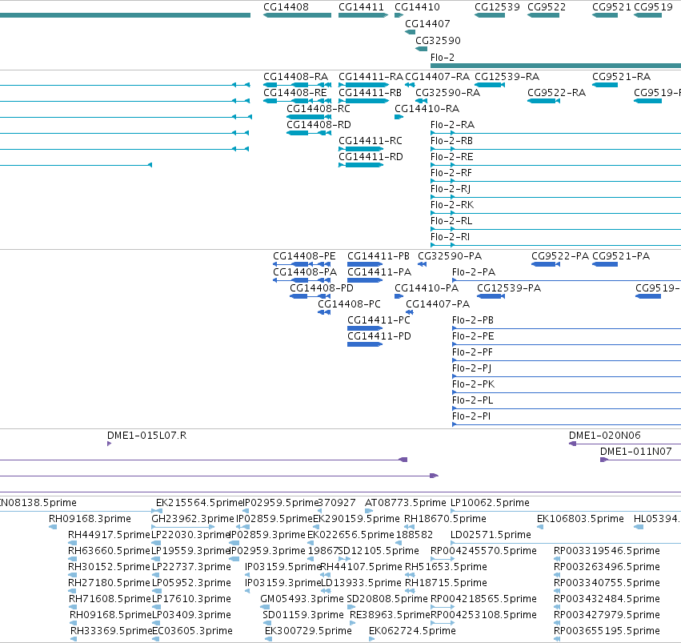Open EST EK062724.5prime
The image size is (681, 643).
pyautogui.click(x=412, y=631)
